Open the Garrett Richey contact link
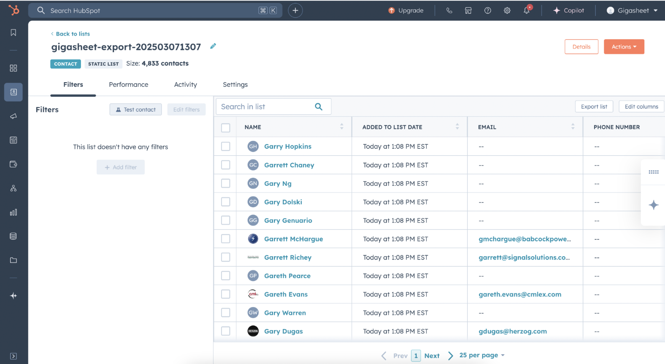 pyautogui.click(x=288, y=257)
